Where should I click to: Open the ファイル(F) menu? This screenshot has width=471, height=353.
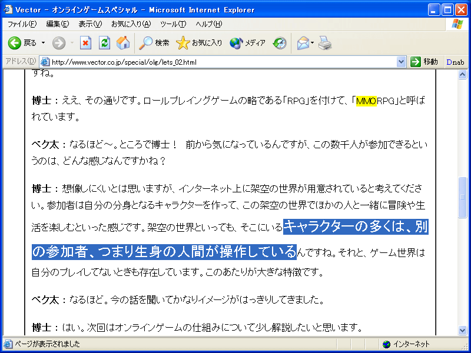pyautogui.click(x=22, y=24)
